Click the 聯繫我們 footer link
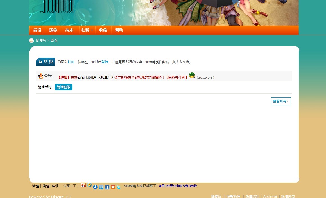 234,196
